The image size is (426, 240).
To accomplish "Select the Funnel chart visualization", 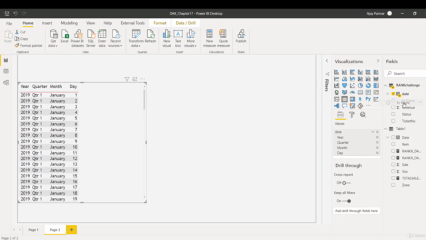I will (x=344, y=86).
